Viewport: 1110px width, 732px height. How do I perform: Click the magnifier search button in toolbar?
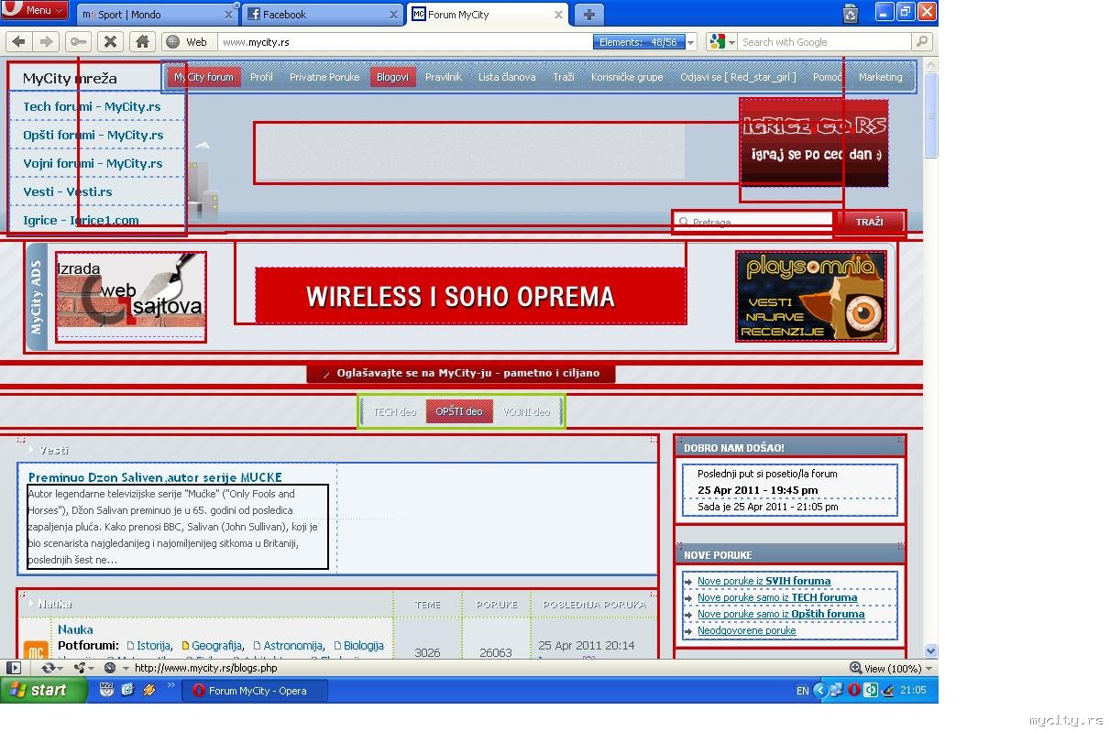point(922,42)
